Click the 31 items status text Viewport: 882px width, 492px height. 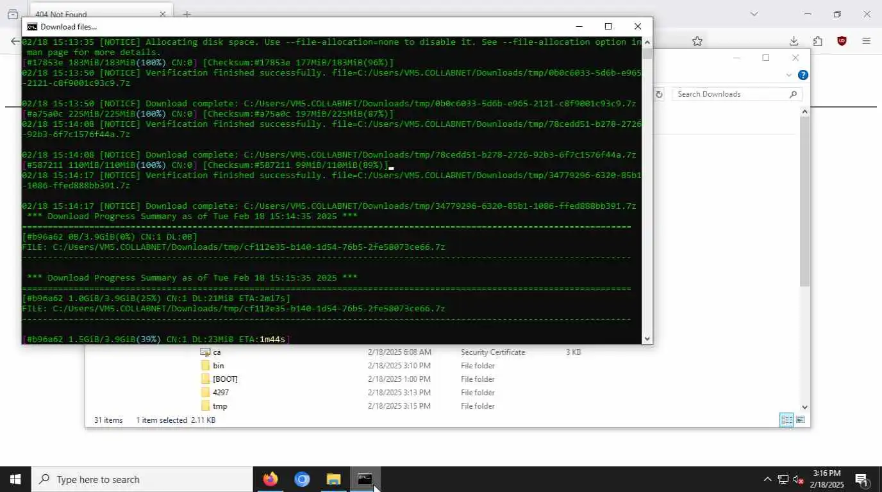point(108,420)
